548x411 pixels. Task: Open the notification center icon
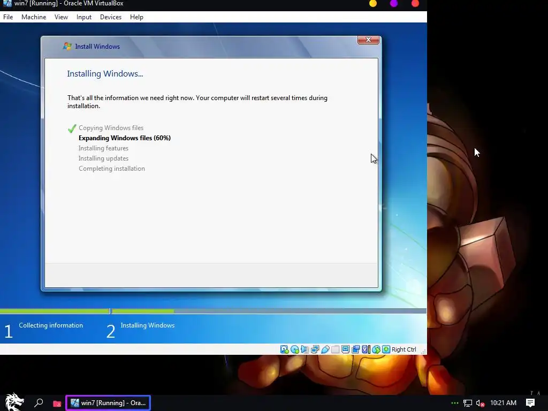tap(530, 403)
